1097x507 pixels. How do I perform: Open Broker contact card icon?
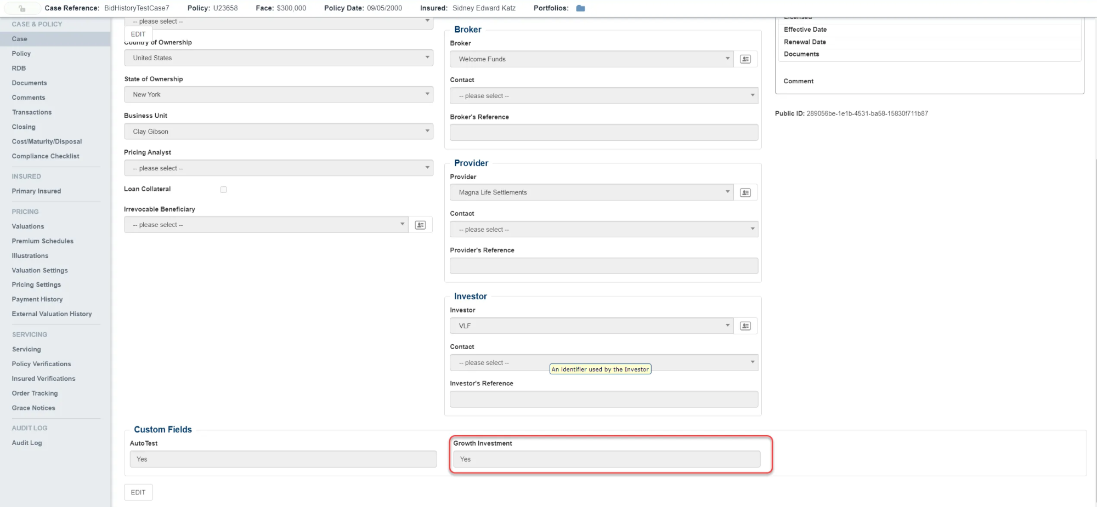745,59
